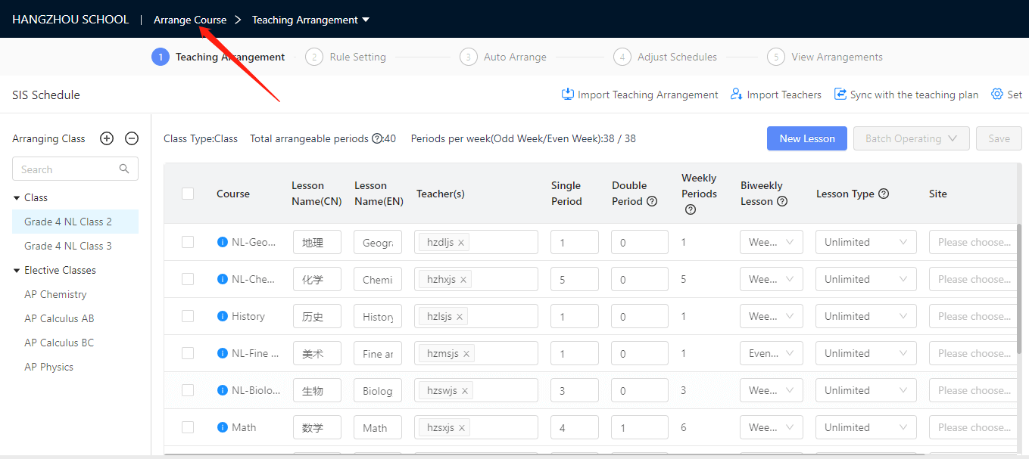Image resolution: width=1029 pixels, height=459 pixels.
Task: Click help icon next to Lesson Type
Action: (883, 194)
